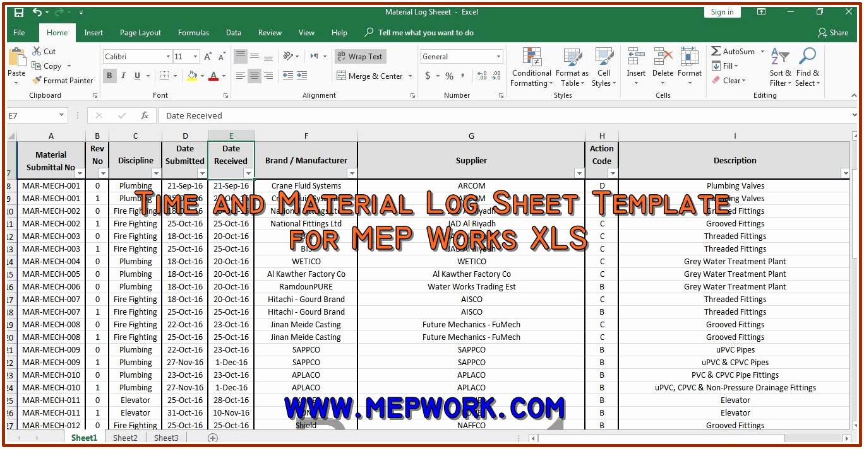Click the Share button
The width and height of the screenshot is (864, 449).
[832, 33]
